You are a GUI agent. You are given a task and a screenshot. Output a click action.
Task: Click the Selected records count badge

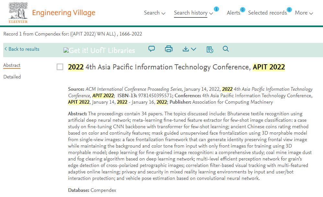289,10
